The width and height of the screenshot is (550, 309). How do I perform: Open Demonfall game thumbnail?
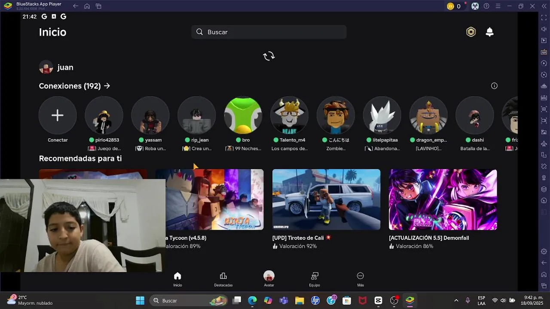443,200
